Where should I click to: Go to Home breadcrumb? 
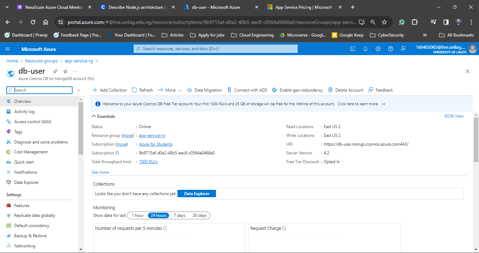point(12,61)
